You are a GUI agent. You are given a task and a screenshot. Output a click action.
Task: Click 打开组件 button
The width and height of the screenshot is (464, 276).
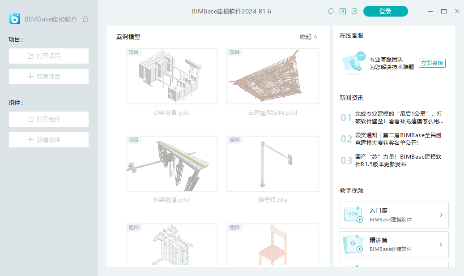(x=49, y=119)
